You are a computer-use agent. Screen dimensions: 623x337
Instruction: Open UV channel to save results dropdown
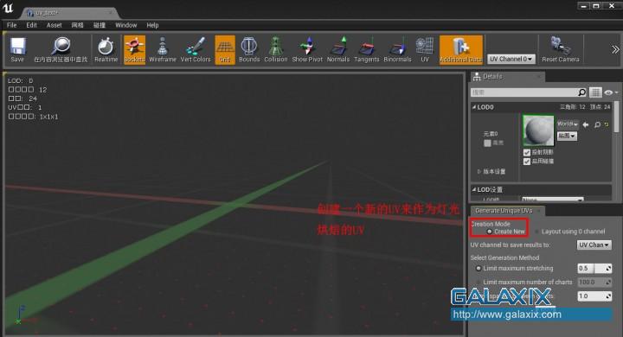pos(594,245)
